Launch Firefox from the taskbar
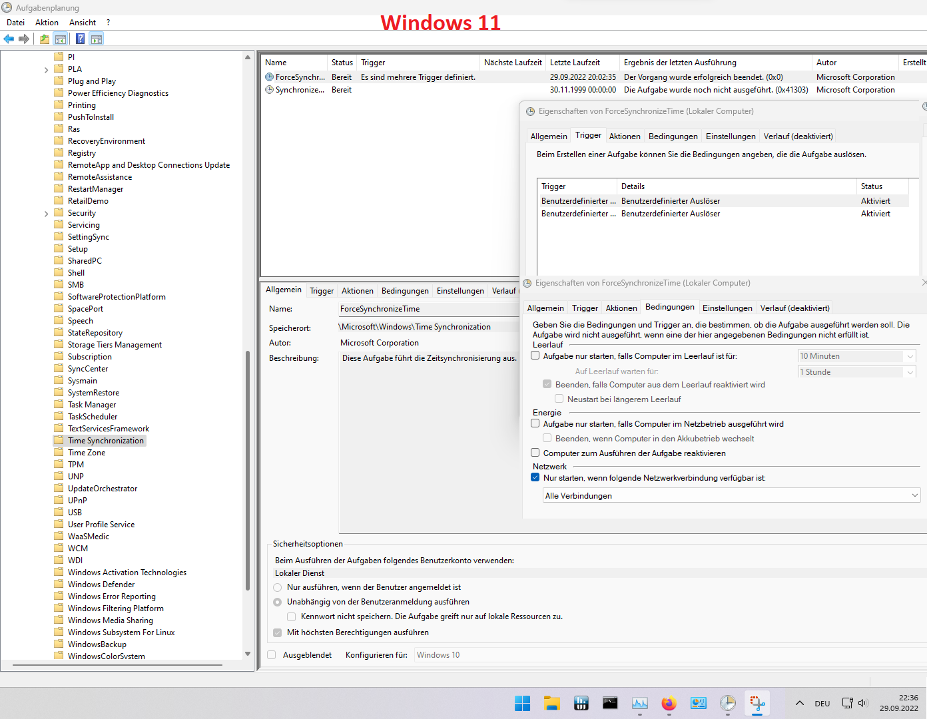The height and width of the screenshot is (719, 927). click(669, 703)
